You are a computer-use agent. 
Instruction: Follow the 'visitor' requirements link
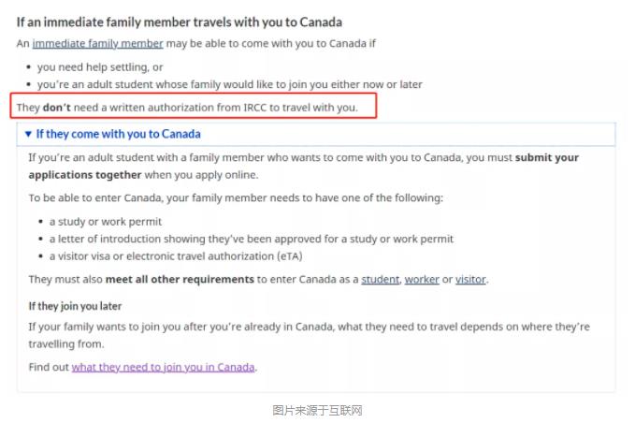(470, 280)
